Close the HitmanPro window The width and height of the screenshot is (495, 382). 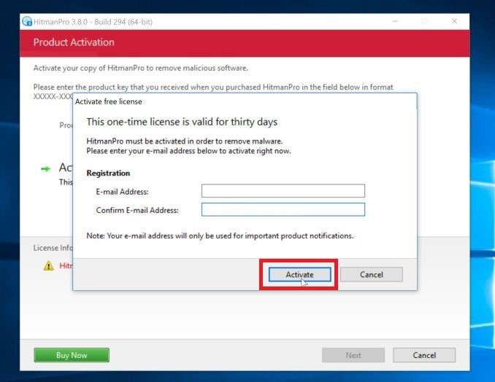tap(454, 22)
